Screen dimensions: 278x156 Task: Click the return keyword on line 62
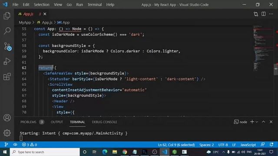(x=46, y=68)
